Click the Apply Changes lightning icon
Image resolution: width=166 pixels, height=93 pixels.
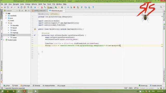pos(59,7)
